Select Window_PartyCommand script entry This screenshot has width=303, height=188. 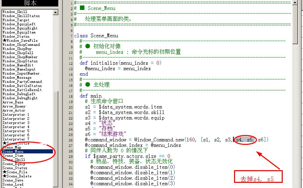point(22,82)
